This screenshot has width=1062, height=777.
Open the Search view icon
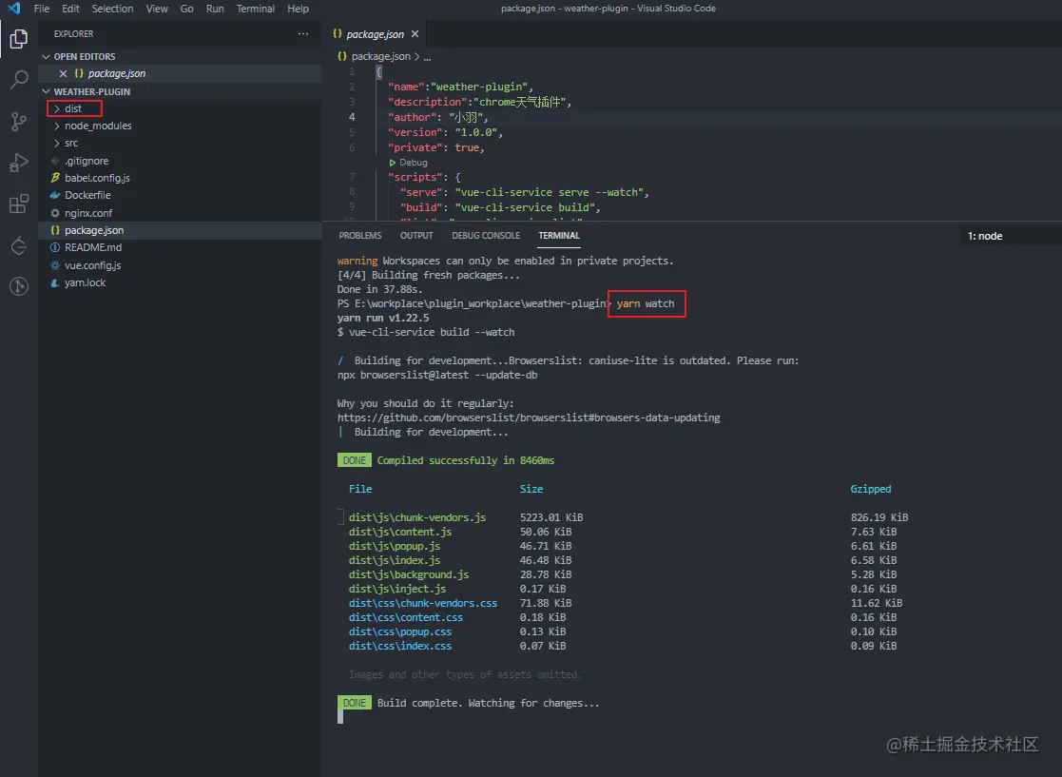coord(19,80)
